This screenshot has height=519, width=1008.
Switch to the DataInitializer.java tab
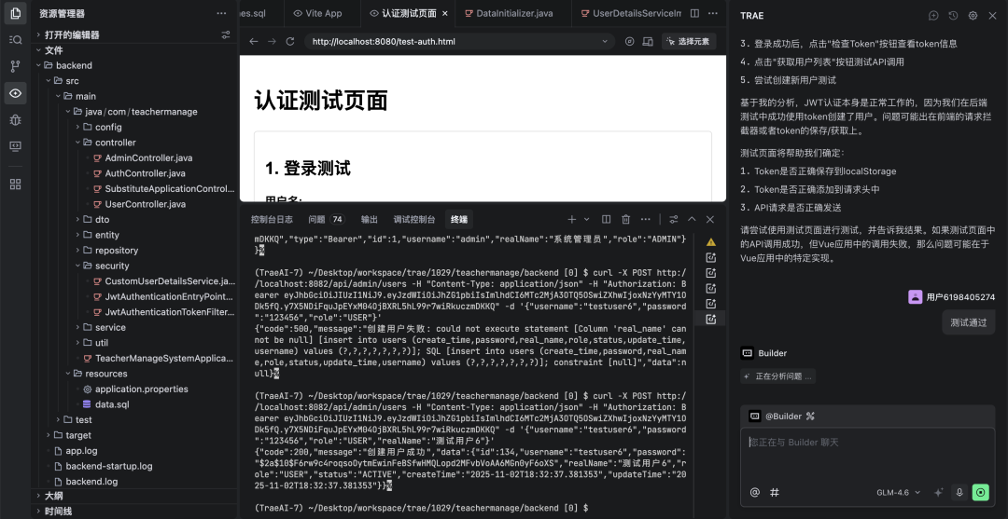pyautogui.click(x=508, y=13)
